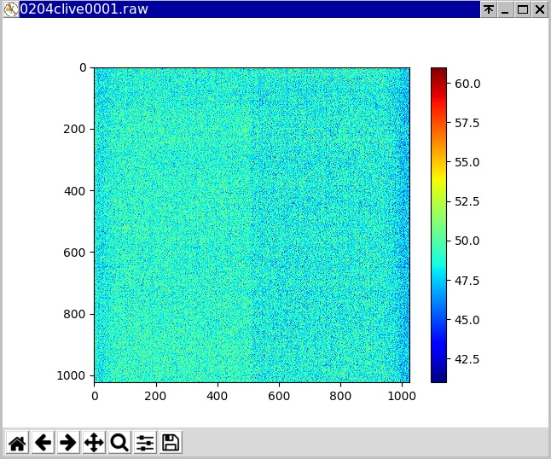Close the 0204clive0001.raw window
This screenshot has width=551, height=459.
(540, 9)
